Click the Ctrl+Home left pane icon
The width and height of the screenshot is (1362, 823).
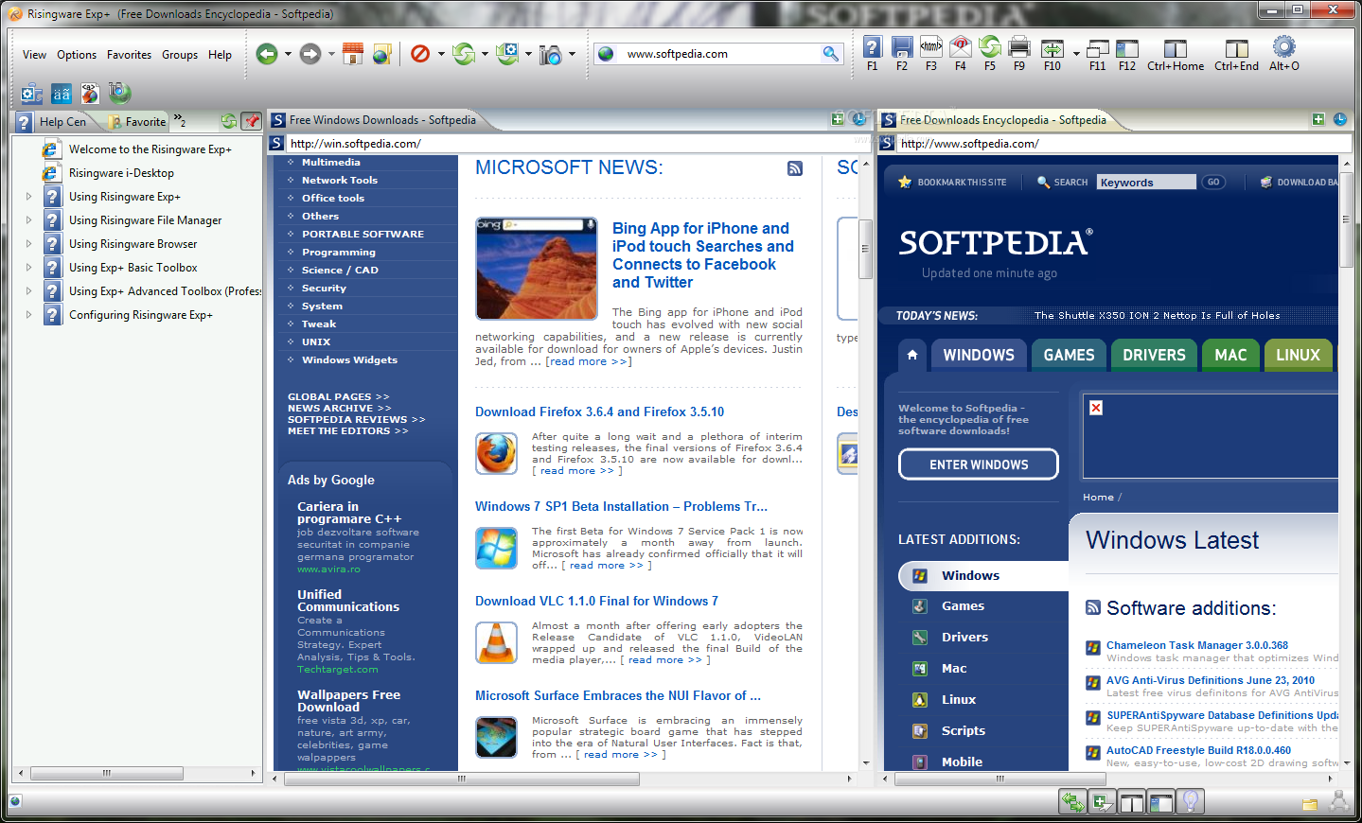[1176, 47]
